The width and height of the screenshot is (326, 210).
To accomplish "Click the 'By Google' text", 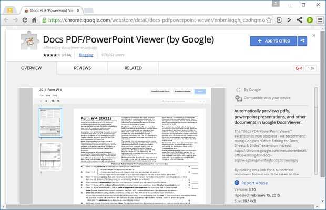I will 252,90.
